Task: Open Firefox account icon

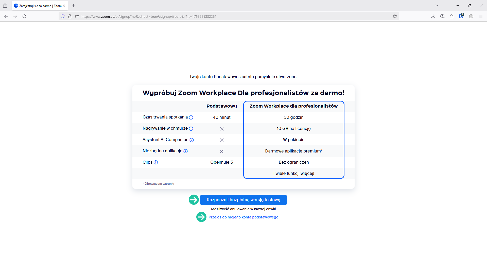Action: coord(443,16)
